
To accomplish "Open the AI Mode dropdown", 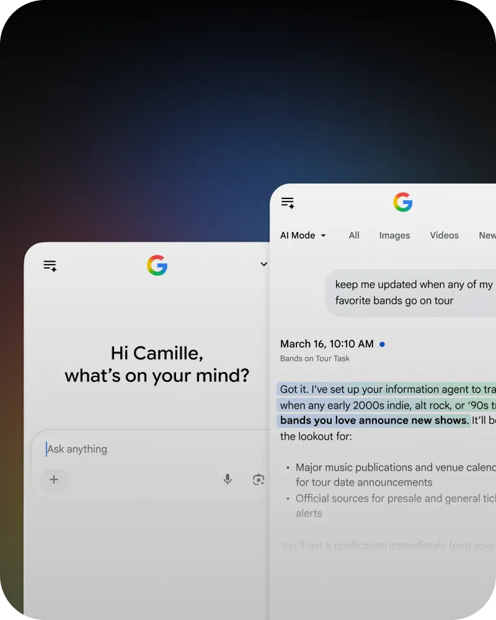I will pos(303,235).
